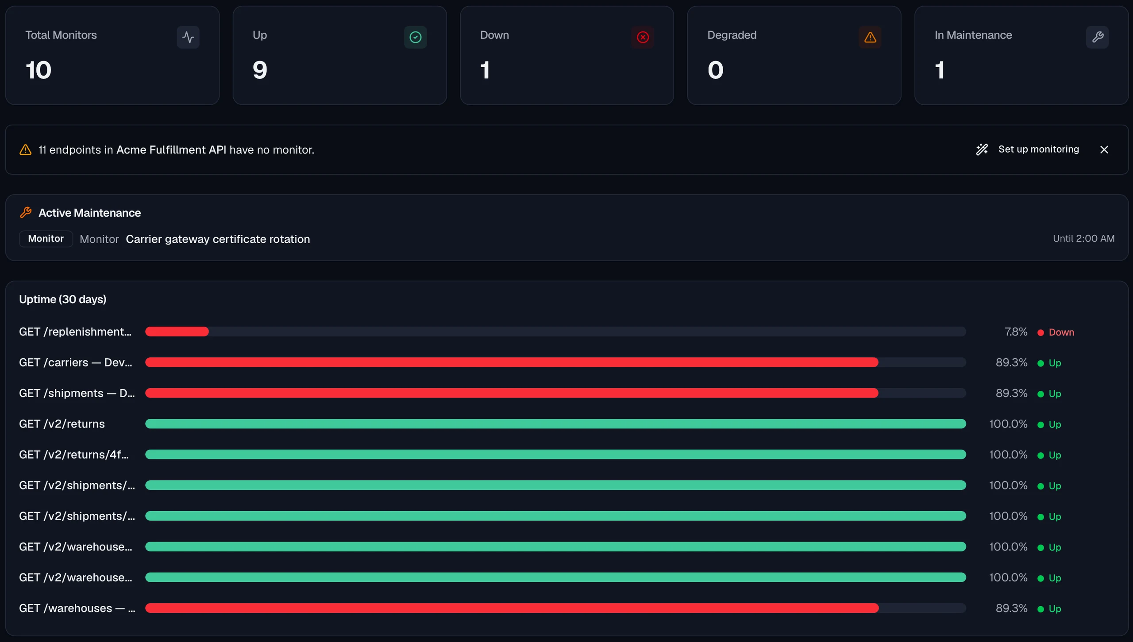Click the Total Monitors count of 10

(x=39, y=70)
